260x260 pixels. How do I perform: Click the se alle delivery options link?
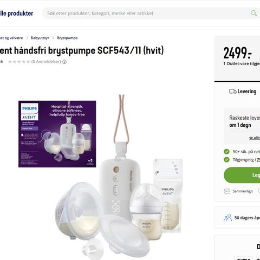(x=255, y=138)
